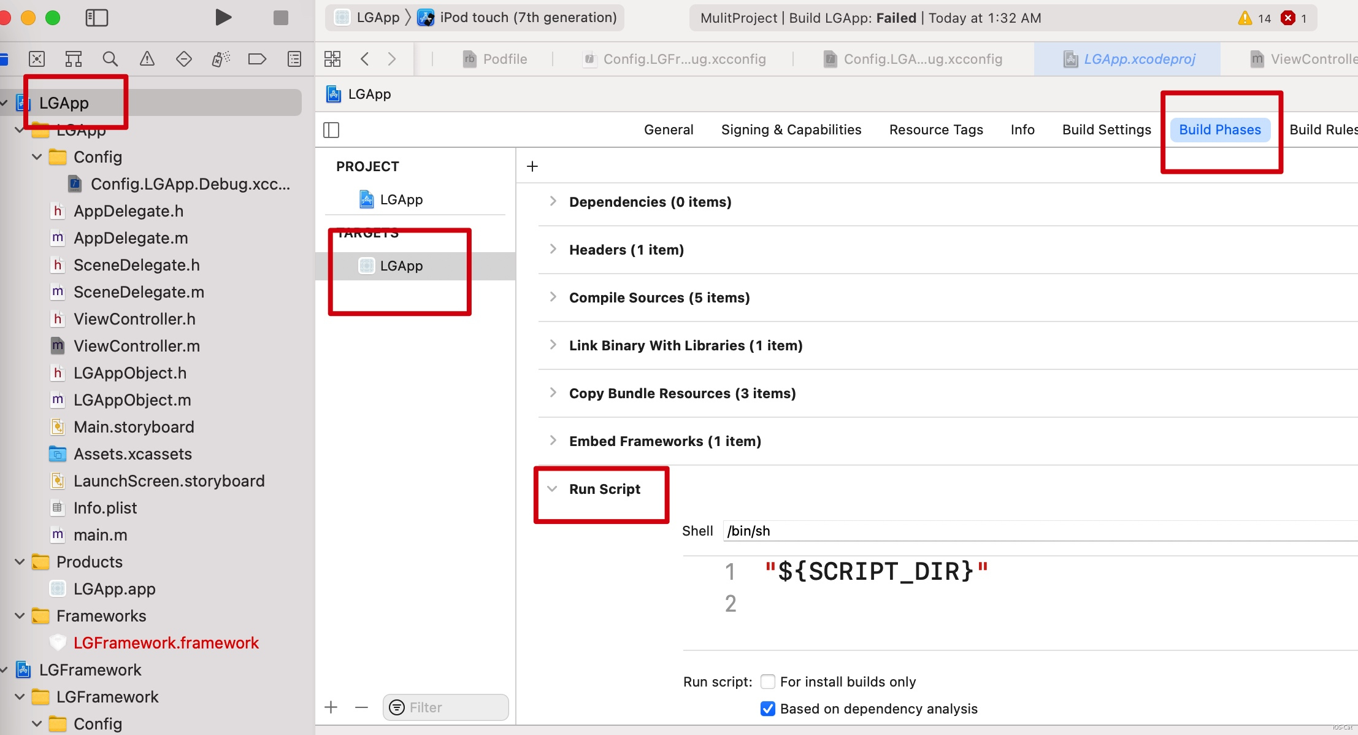Select LGApp scheme in toolbar
The image size is (1358, 735).
coord(367,17)
